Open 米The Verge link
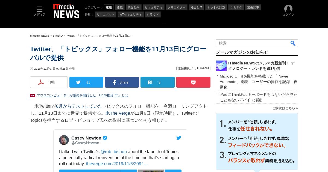This screenshot has height=172, width=328. (x=118, y=113)
